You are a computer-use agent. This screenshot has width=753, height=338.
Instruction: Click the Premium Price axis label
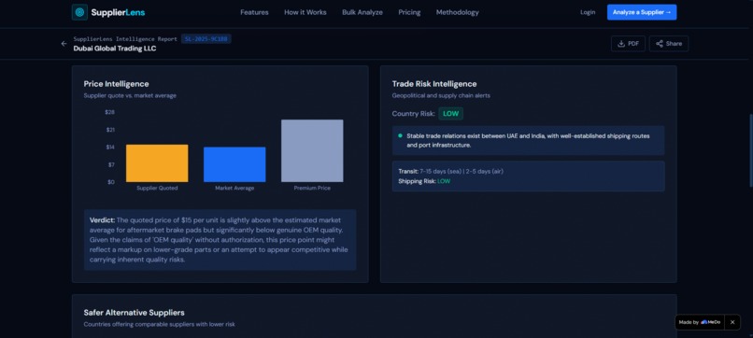click(x=312, y=189)
